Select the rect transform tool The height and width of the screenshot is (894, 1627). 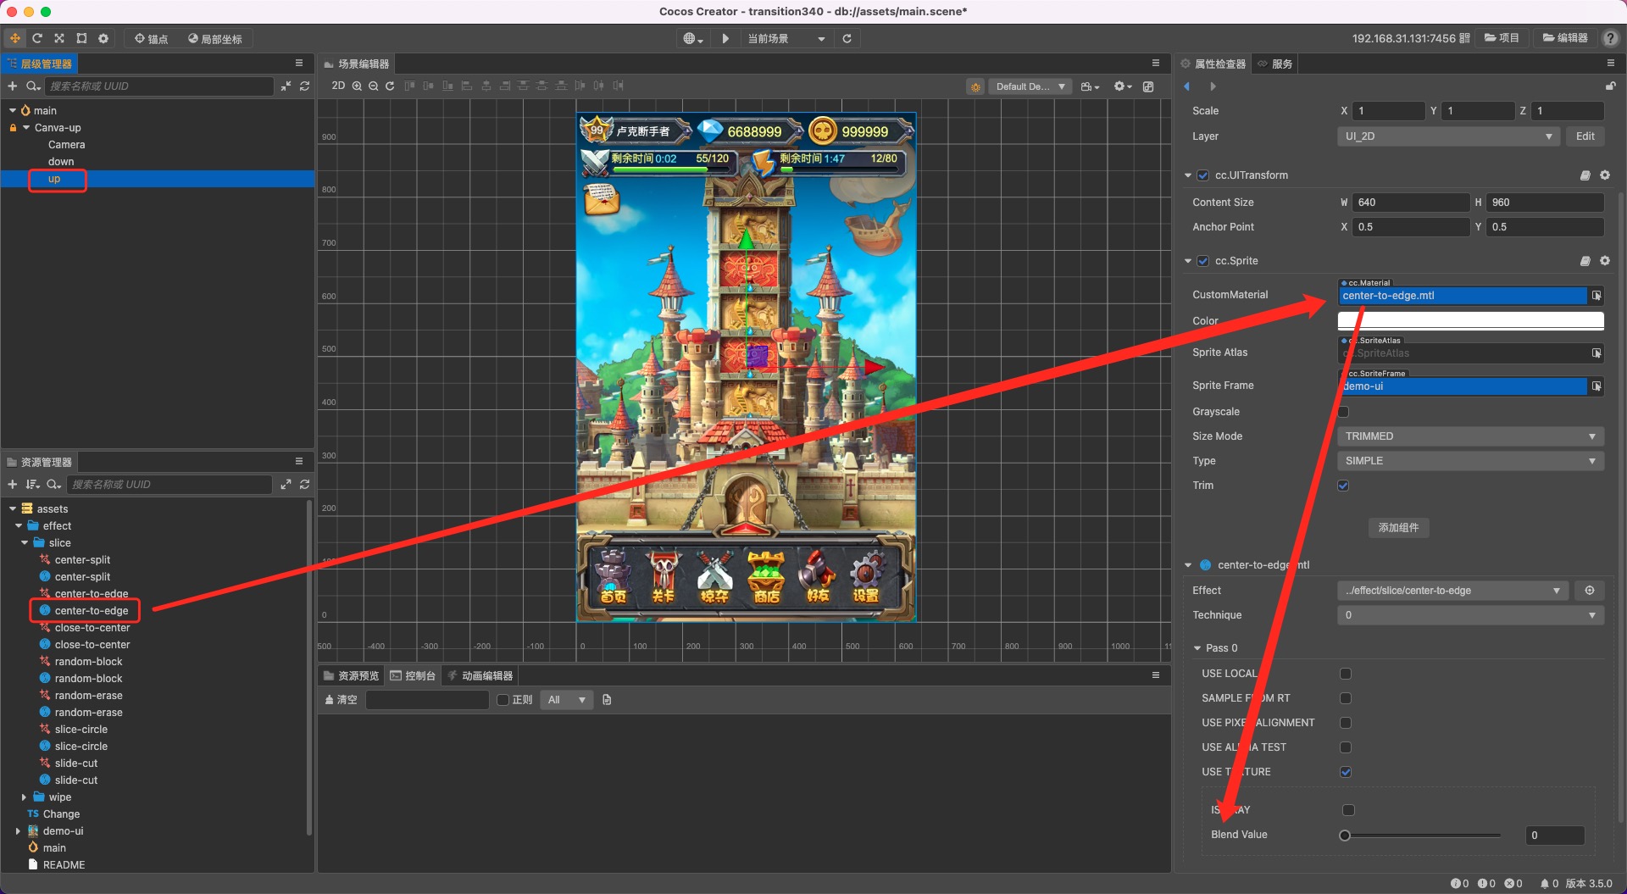click(81, 38)
